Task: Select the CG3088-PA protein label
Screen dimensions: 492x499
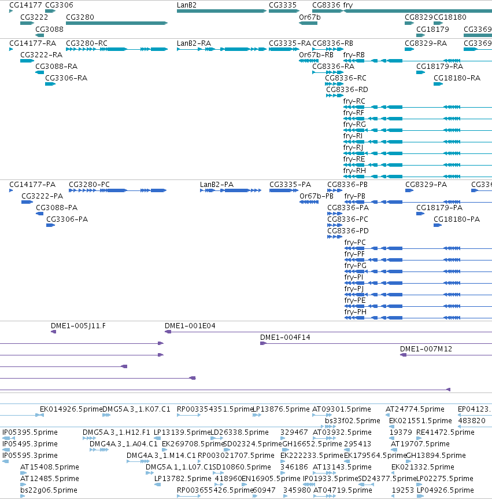Action: tap(57, 207)
